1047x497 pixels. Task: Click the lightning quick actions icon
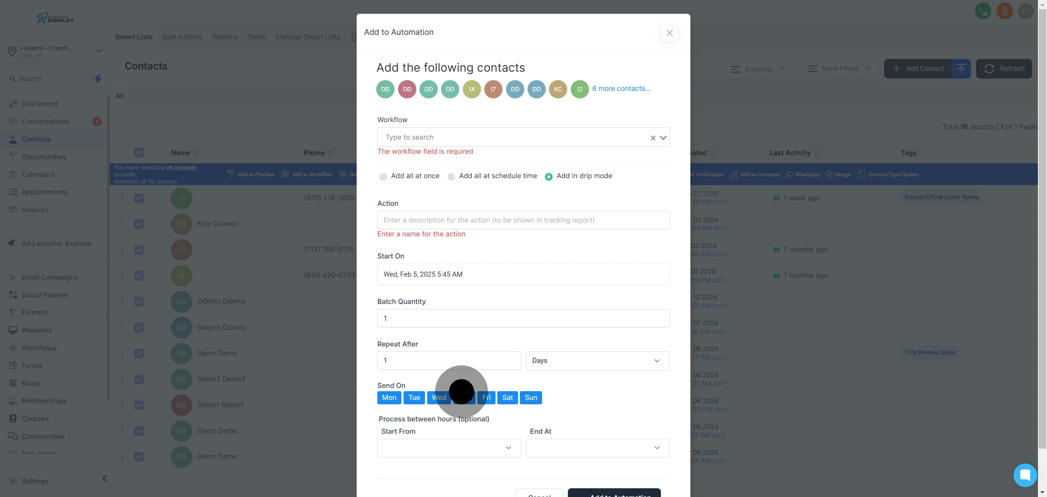(97, 79)
